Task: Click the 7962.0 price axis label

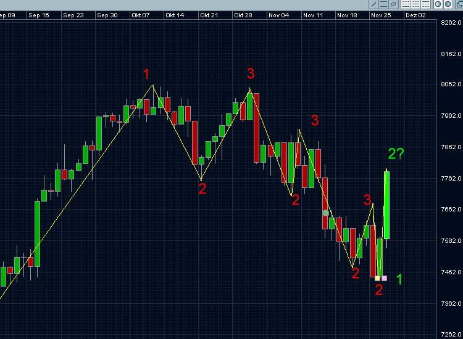Action: click(451, 115)
